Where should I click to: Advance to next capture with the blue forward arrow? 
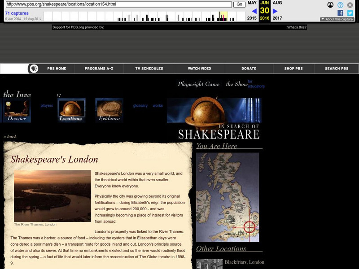coord(275,11)
